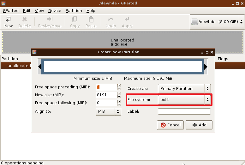This screenshot has width=245, height=165.
Task: Click the 'Minimum size: 1 MiB' text
Action: [93, 79]
